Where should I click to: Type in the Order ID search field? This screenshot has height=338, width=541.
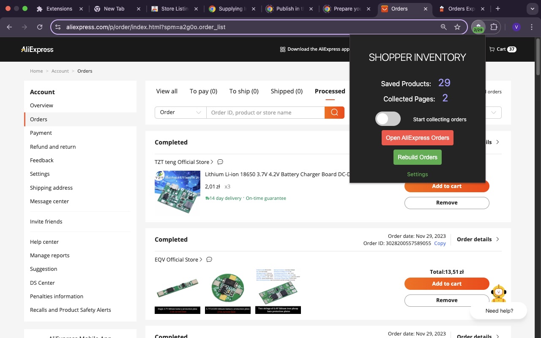click(265, 112)
